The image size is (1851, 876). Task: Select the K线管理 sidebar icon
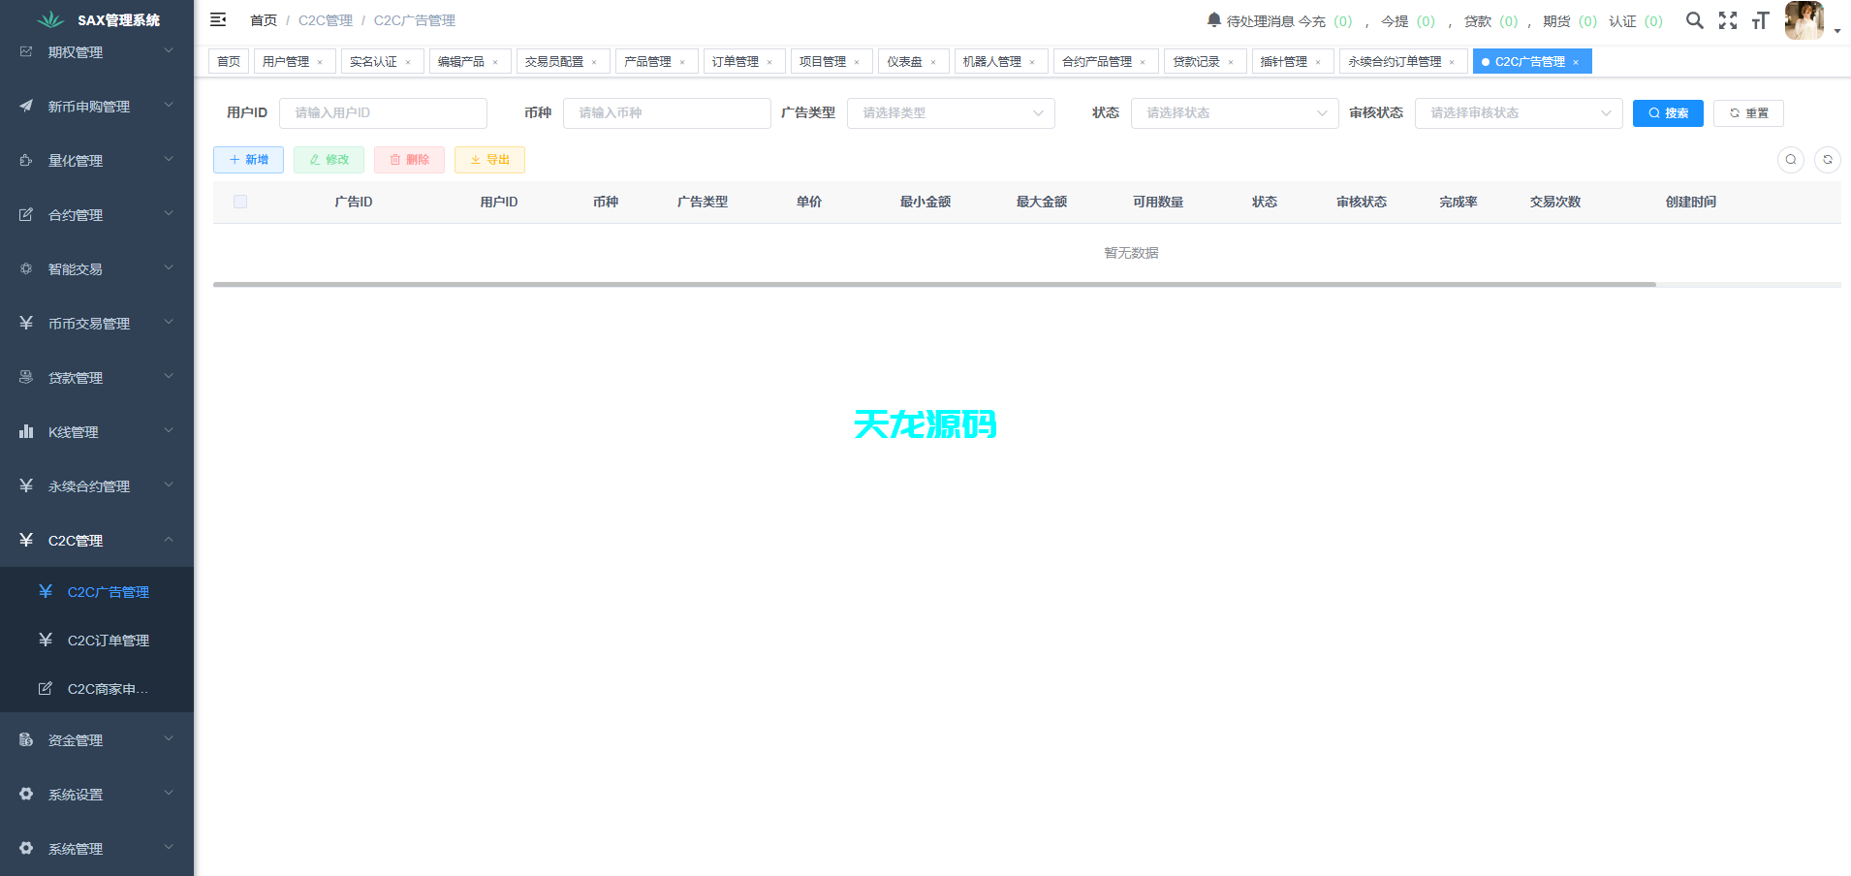click(x=25, y=431)
